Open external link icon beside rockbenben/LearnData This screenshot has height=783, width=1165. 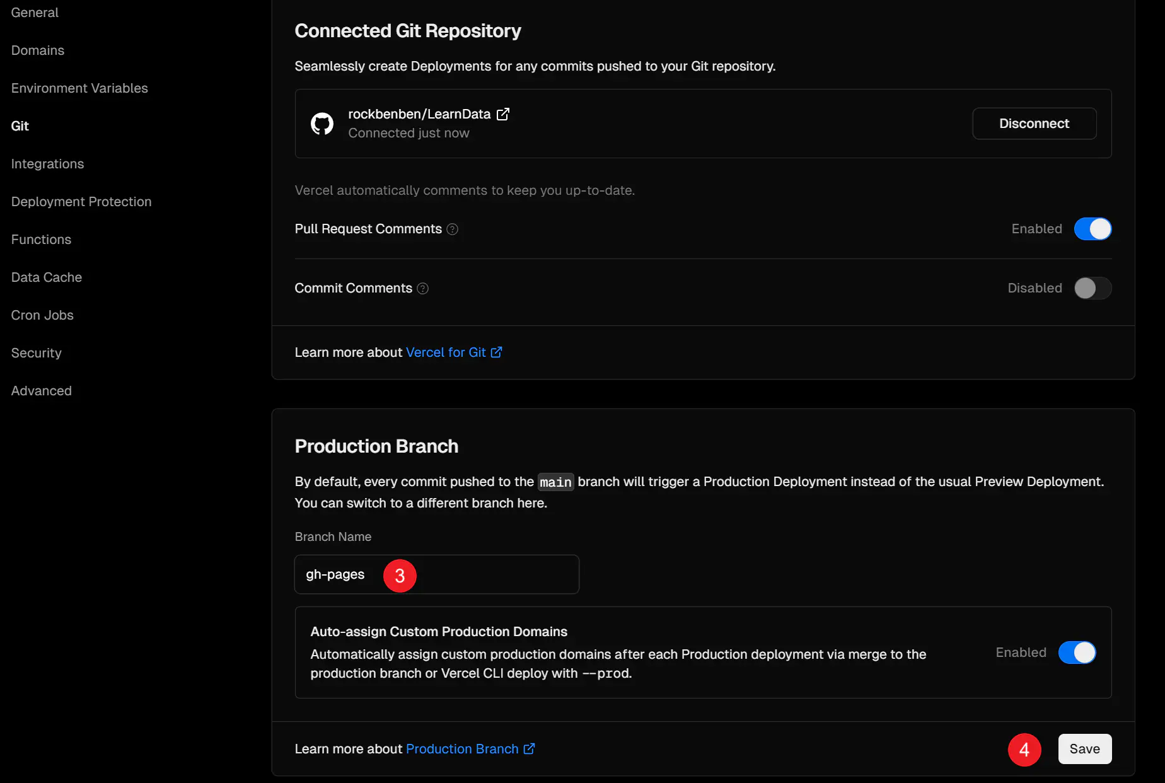click(503, 114)
